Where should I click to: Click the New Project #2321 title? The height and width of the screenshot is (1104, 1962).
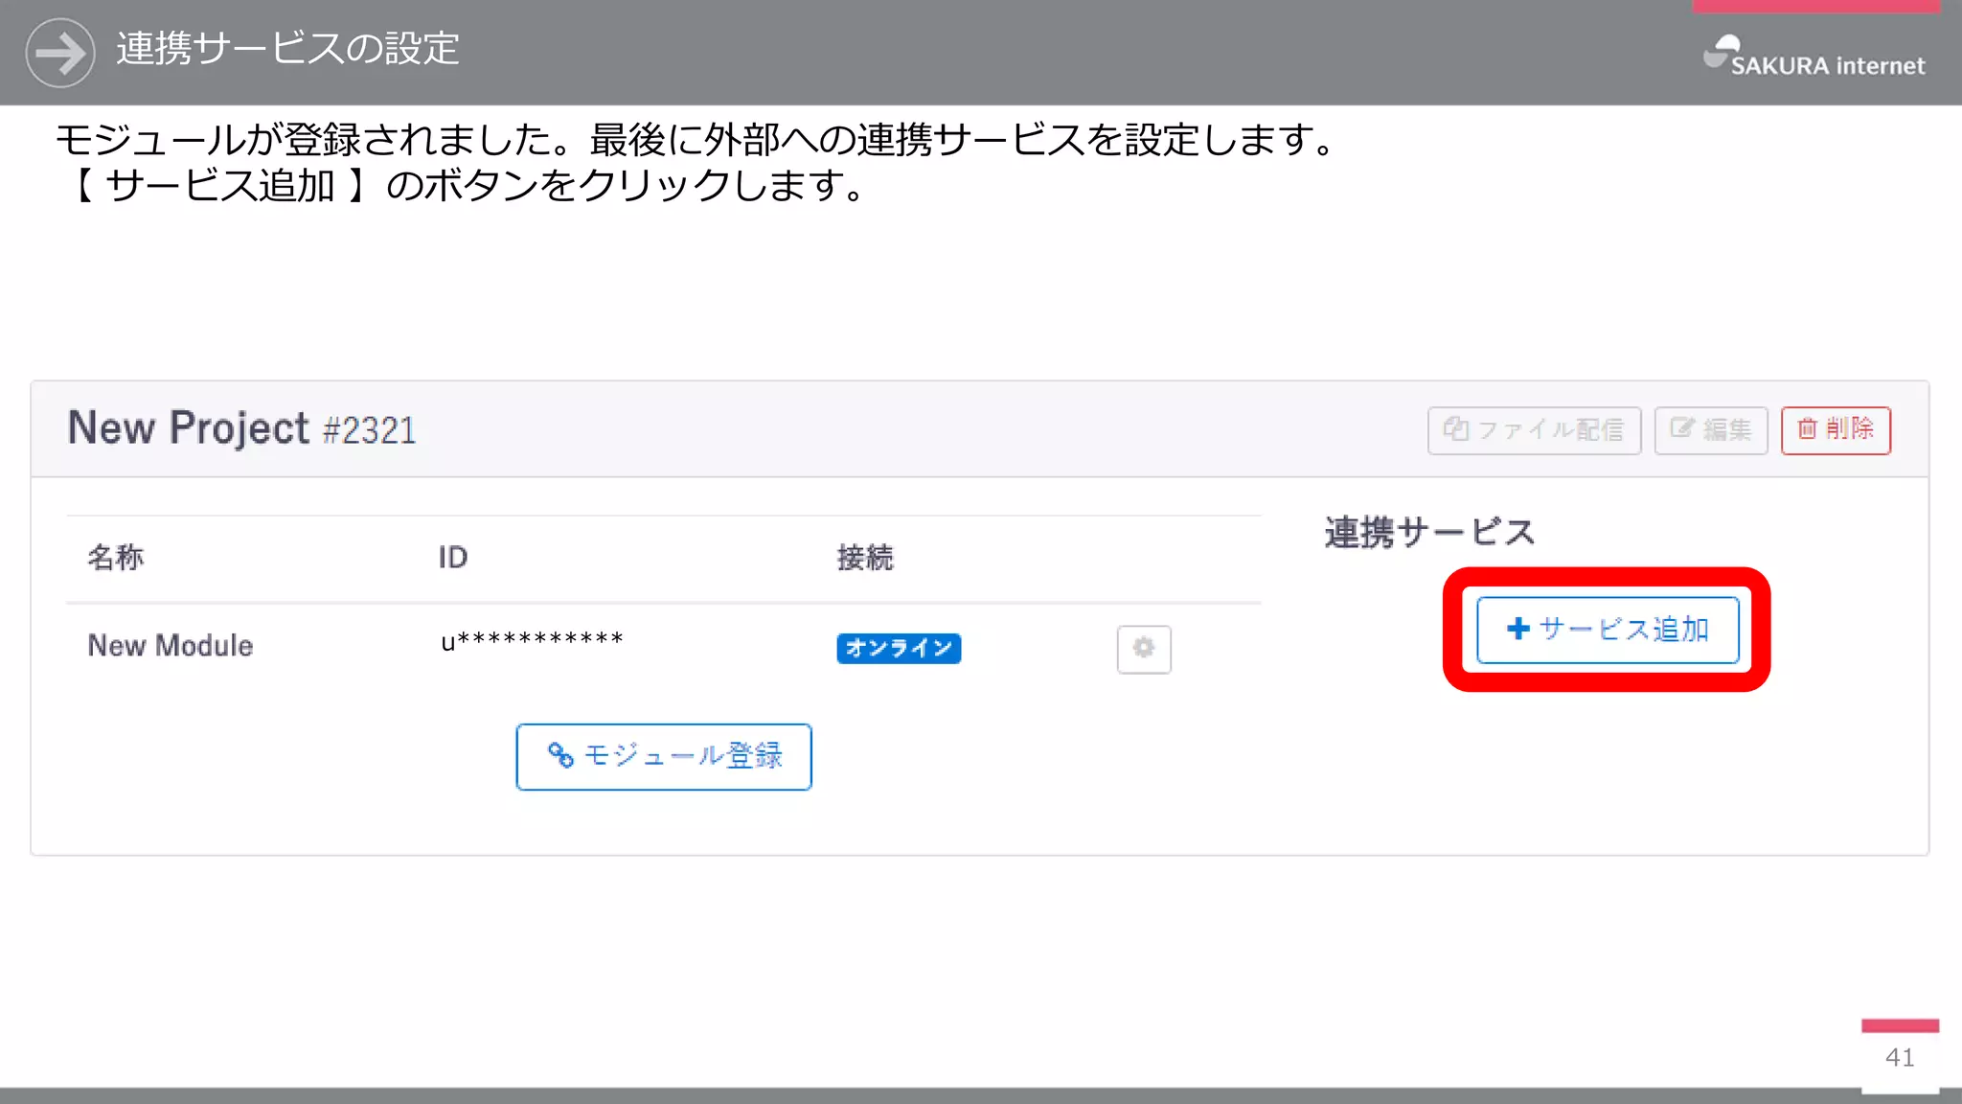tap(241, 428)
